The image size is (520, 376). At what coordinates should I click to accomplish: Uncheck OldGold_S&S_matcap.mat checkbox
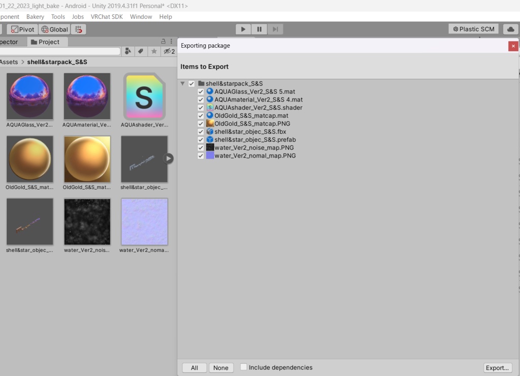[201, 115]
